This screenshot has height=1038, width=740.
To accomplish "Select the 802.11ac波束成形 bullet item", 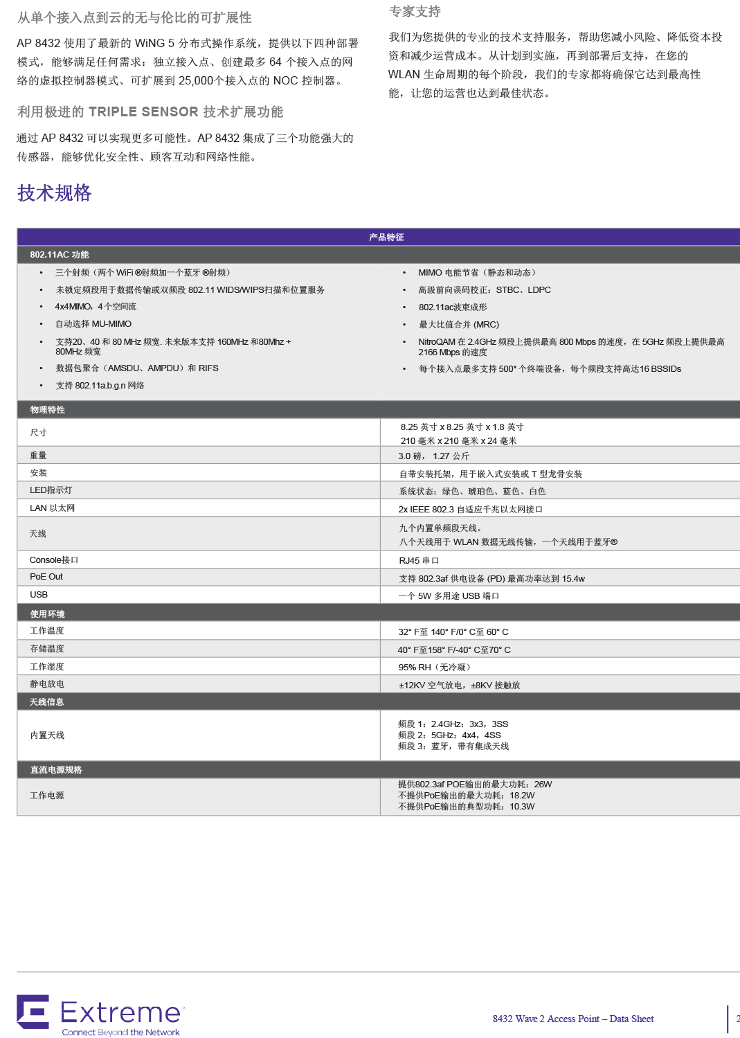I will 453,307.
